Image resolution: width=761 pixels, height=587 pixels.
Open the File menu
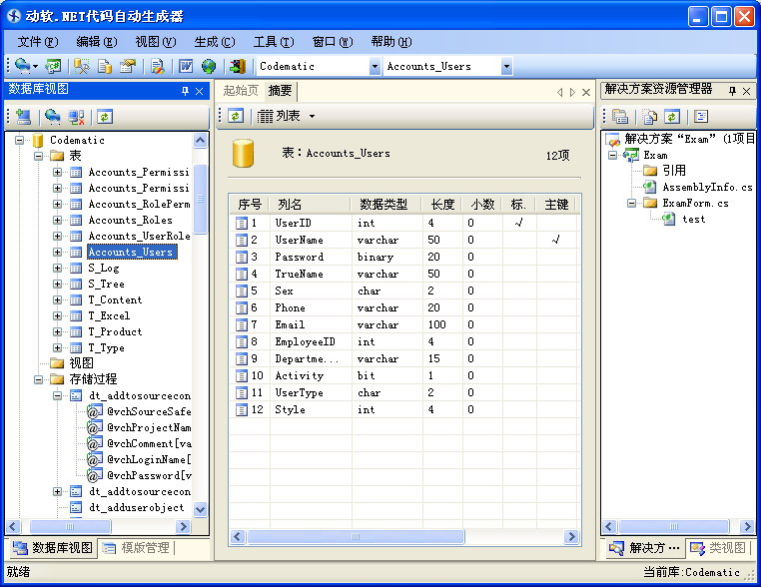click(x=38, y=42)
